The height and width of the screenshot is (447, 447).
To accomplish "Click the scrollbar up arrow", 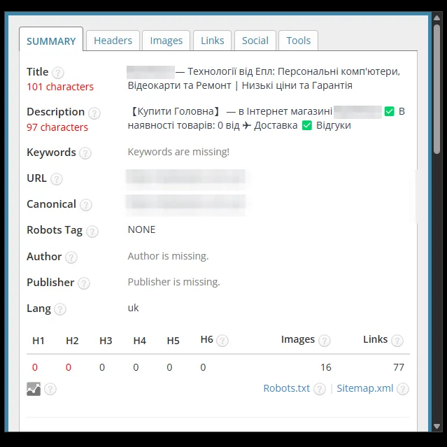I will coord(437,17).
